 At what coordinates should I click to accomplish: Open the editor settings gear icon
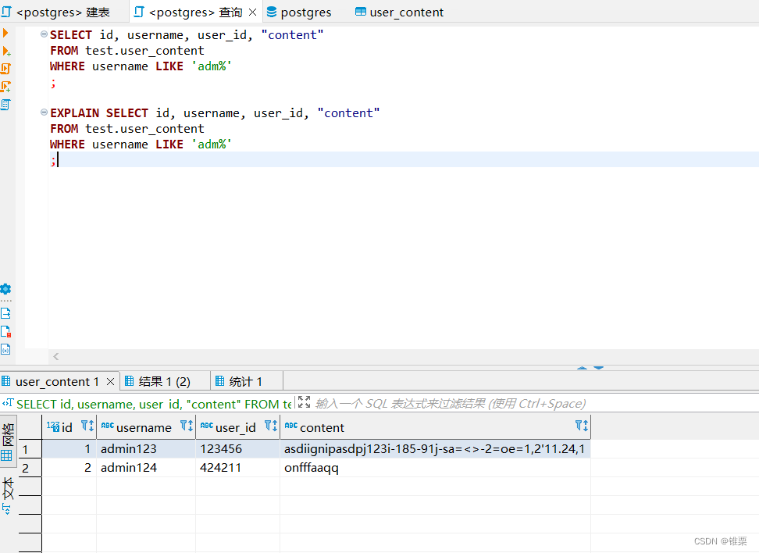5,289
